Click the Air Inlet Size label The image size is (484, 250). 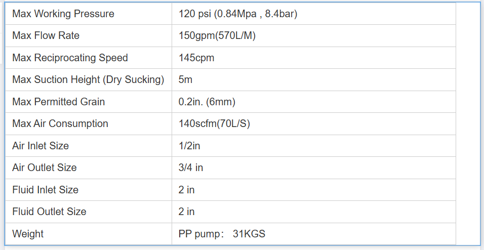[x=41, y=146]
